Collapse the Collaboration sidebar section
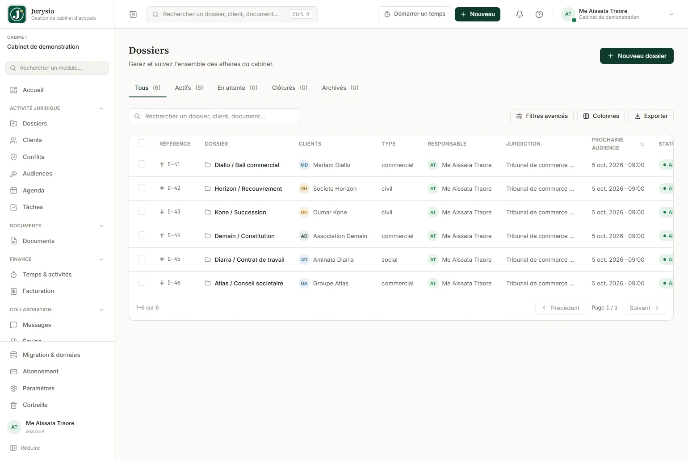 (x=101, y=310)
